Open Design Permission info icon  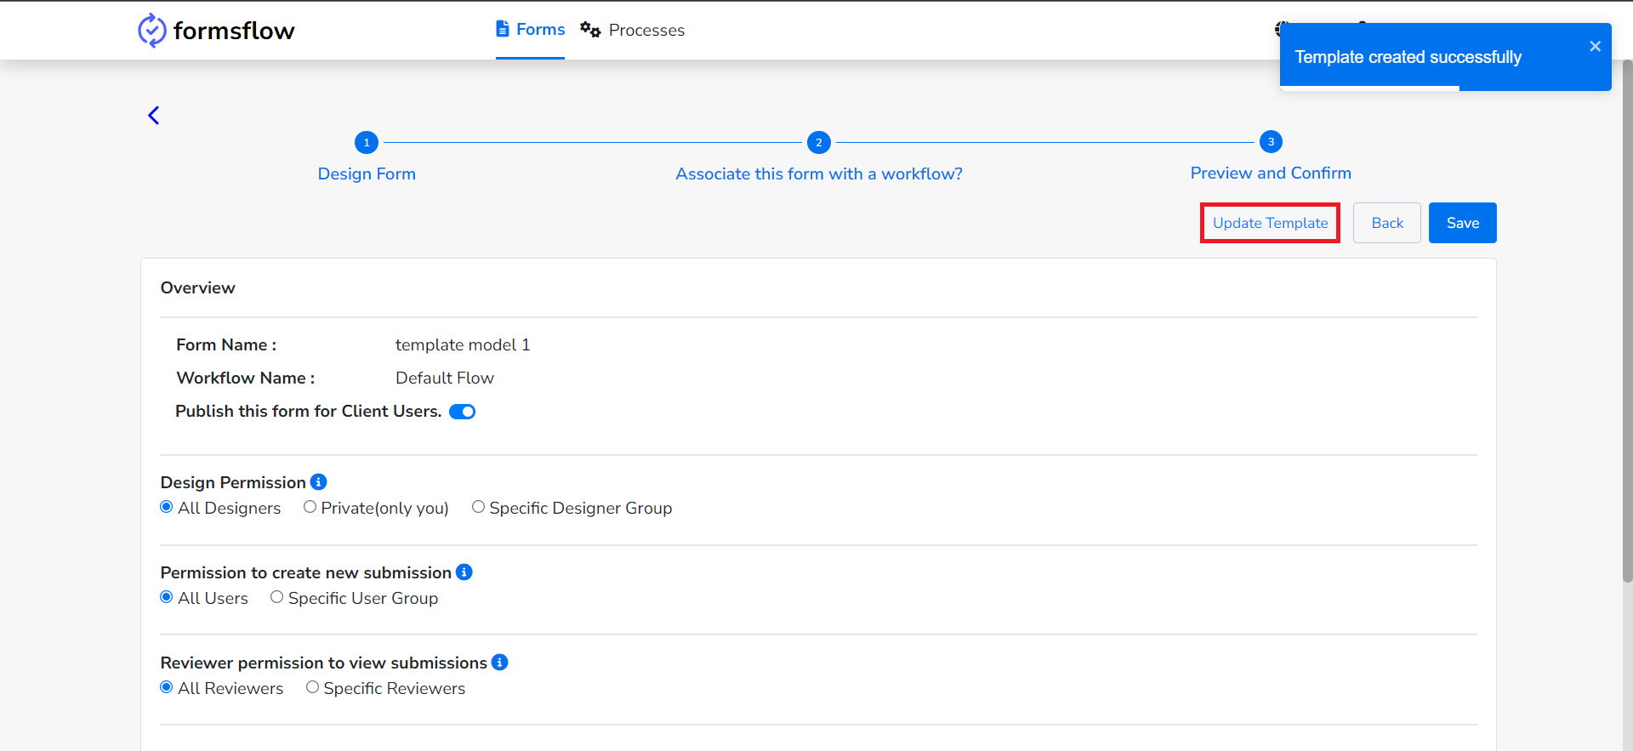tap(319, 482)
